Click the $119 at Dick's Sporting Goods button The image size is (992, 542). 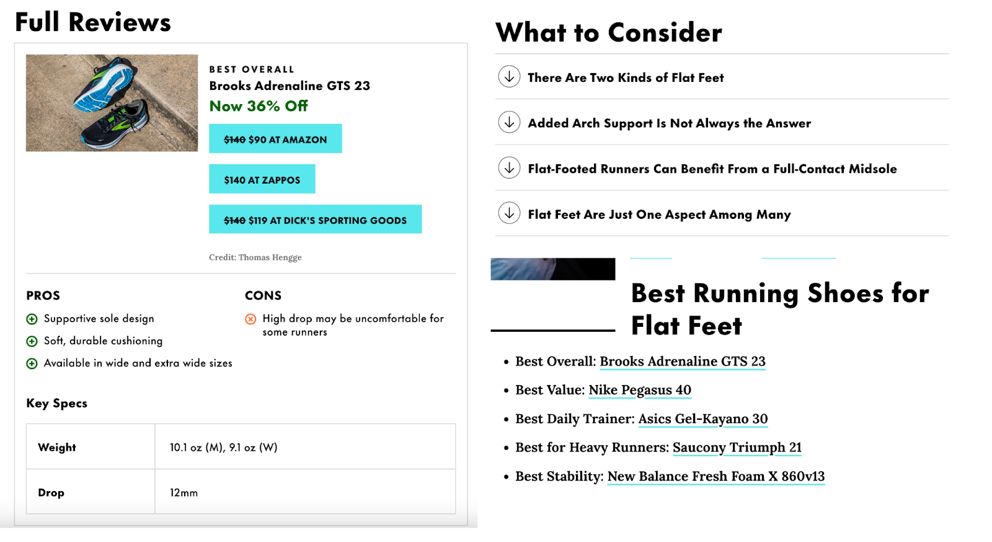(x=315, y=220)
